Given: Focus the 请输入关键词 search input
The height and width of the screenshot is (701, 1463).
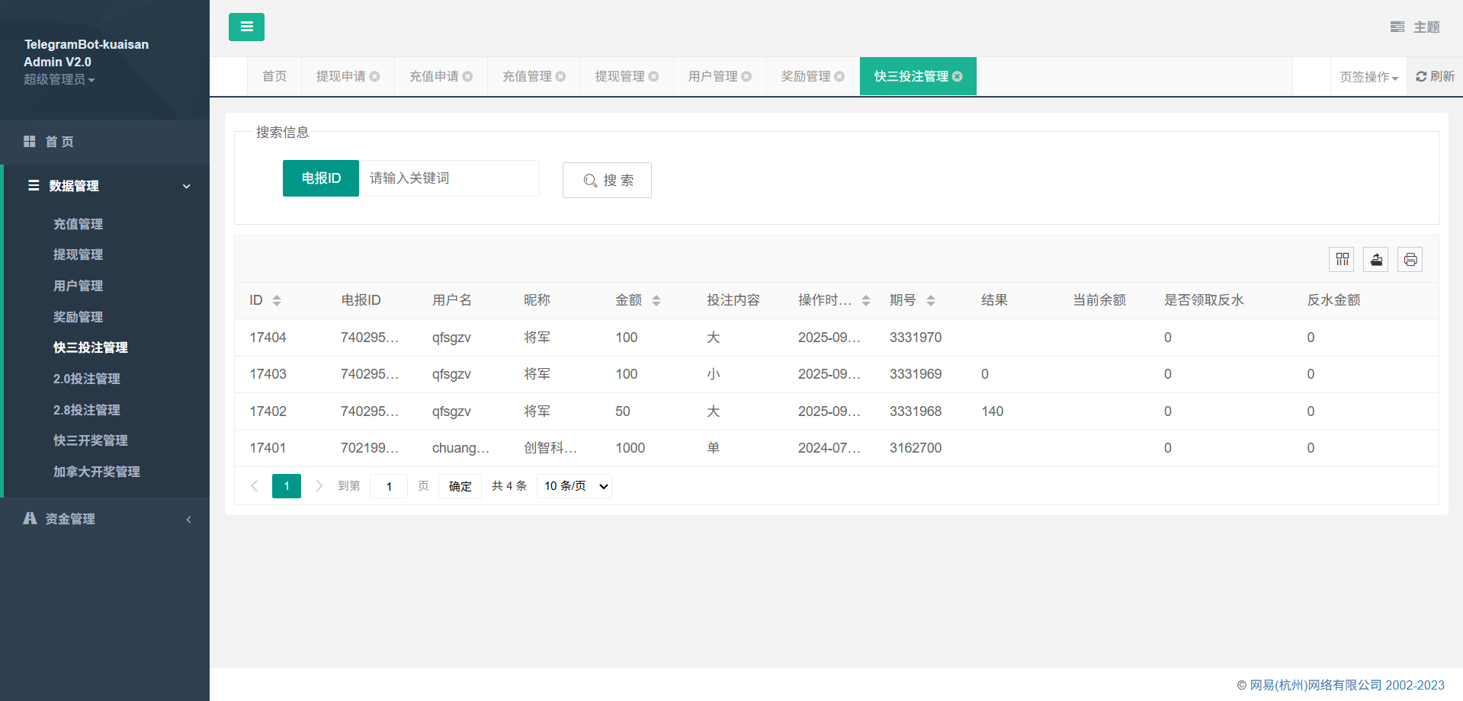Looking at the screenshot, I should click(x=449, y=178).
